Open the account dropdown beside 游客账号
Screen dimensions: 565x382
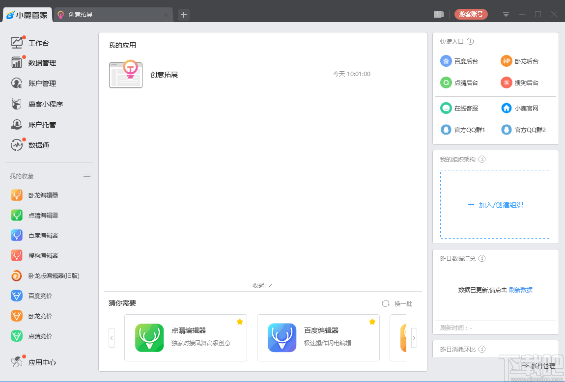pos(506,14)
